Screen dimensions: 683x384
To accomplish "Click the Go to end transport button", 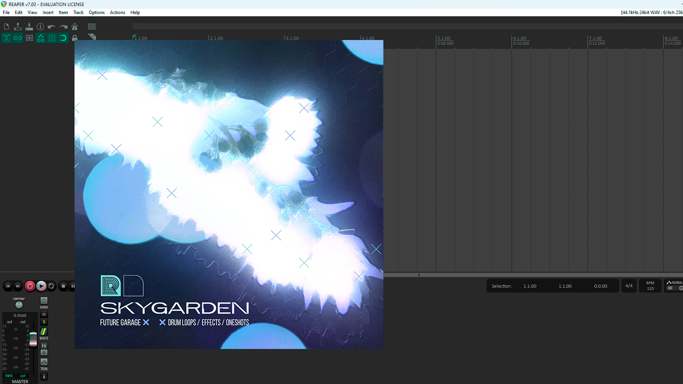I will pyautogui.click(x=18, y=286).
